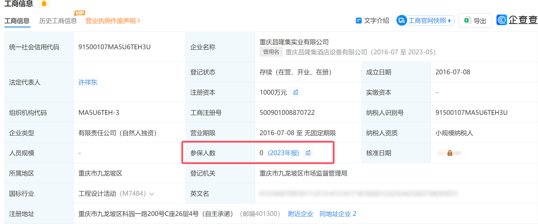Open 附近企业 link
Screen dimensions: 538x224
(301, 214)
